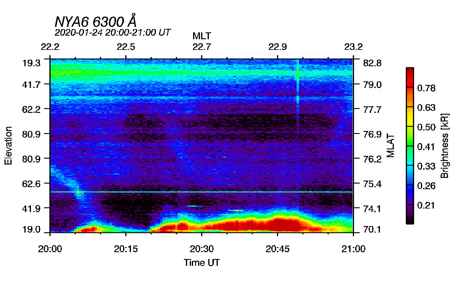Select elevation tick 80.9 in the 76.9 MLAT row
Viewport: 476px width, 297px height.
point(31,134)
